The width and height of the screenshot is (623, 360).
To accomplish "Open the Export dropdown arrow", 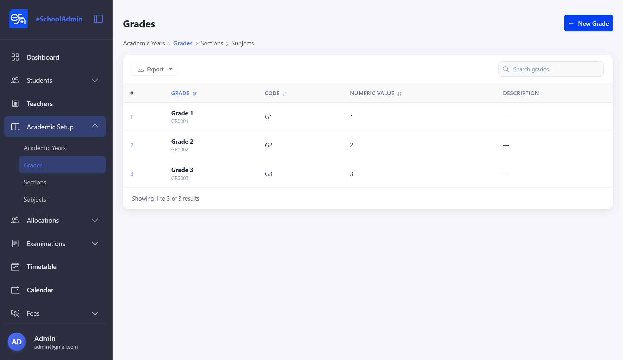I will pyautogui.click(x=170, y=69).
